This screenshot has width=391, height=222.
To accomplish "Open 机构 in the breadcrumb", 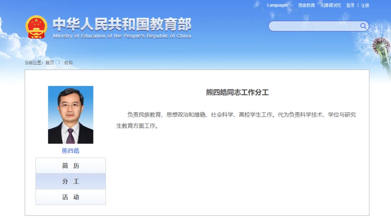I will coord(68,63).
